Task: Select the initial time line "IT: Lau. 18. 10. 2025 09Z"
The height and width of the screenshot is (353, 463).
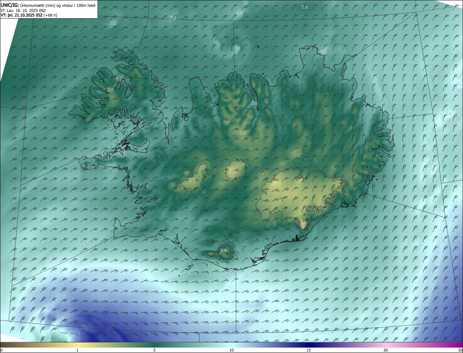Action: pos(24,10)
